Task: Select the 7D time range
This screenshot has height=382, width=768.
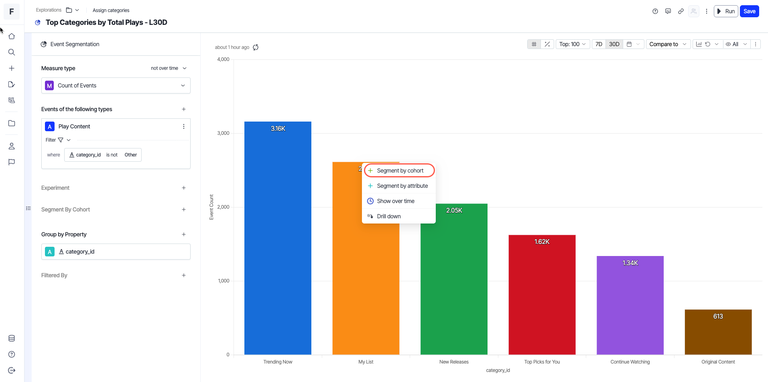Action: 599,44
